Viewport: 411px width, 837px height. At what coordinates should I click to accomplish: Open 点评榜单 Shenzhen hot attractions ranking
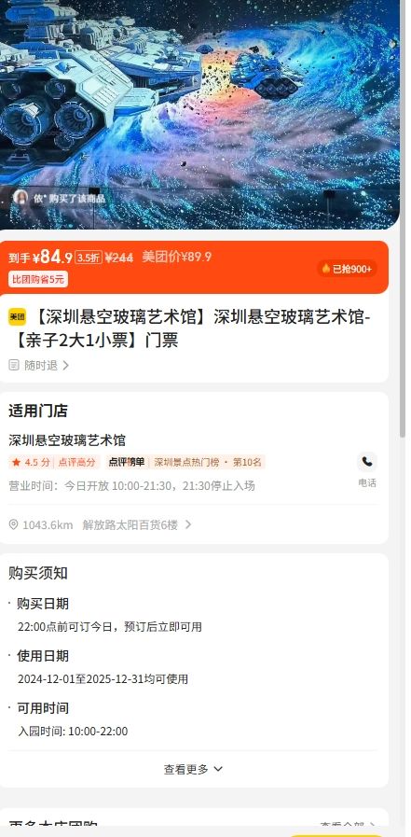185,462
